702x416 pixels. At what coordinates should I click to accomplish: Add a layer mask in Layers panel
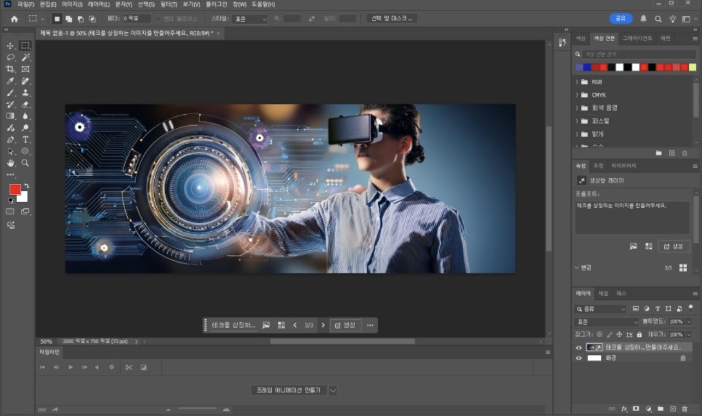(636, 408)
